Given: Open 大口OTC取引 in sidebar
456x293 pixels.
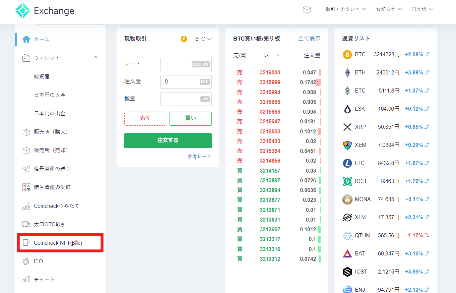Looking at the screenshot, I should tap(51, 224).
